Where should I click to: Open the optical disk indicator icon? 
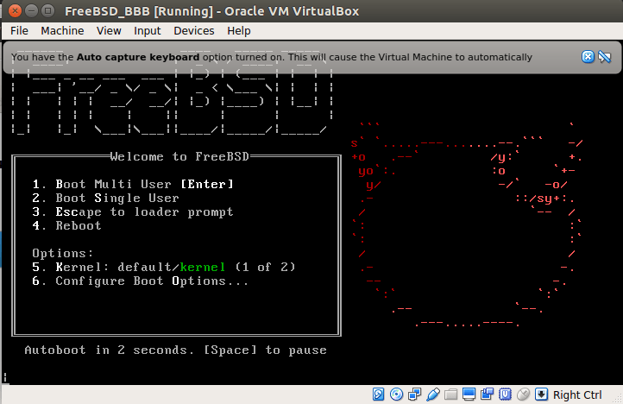[396, 394]
